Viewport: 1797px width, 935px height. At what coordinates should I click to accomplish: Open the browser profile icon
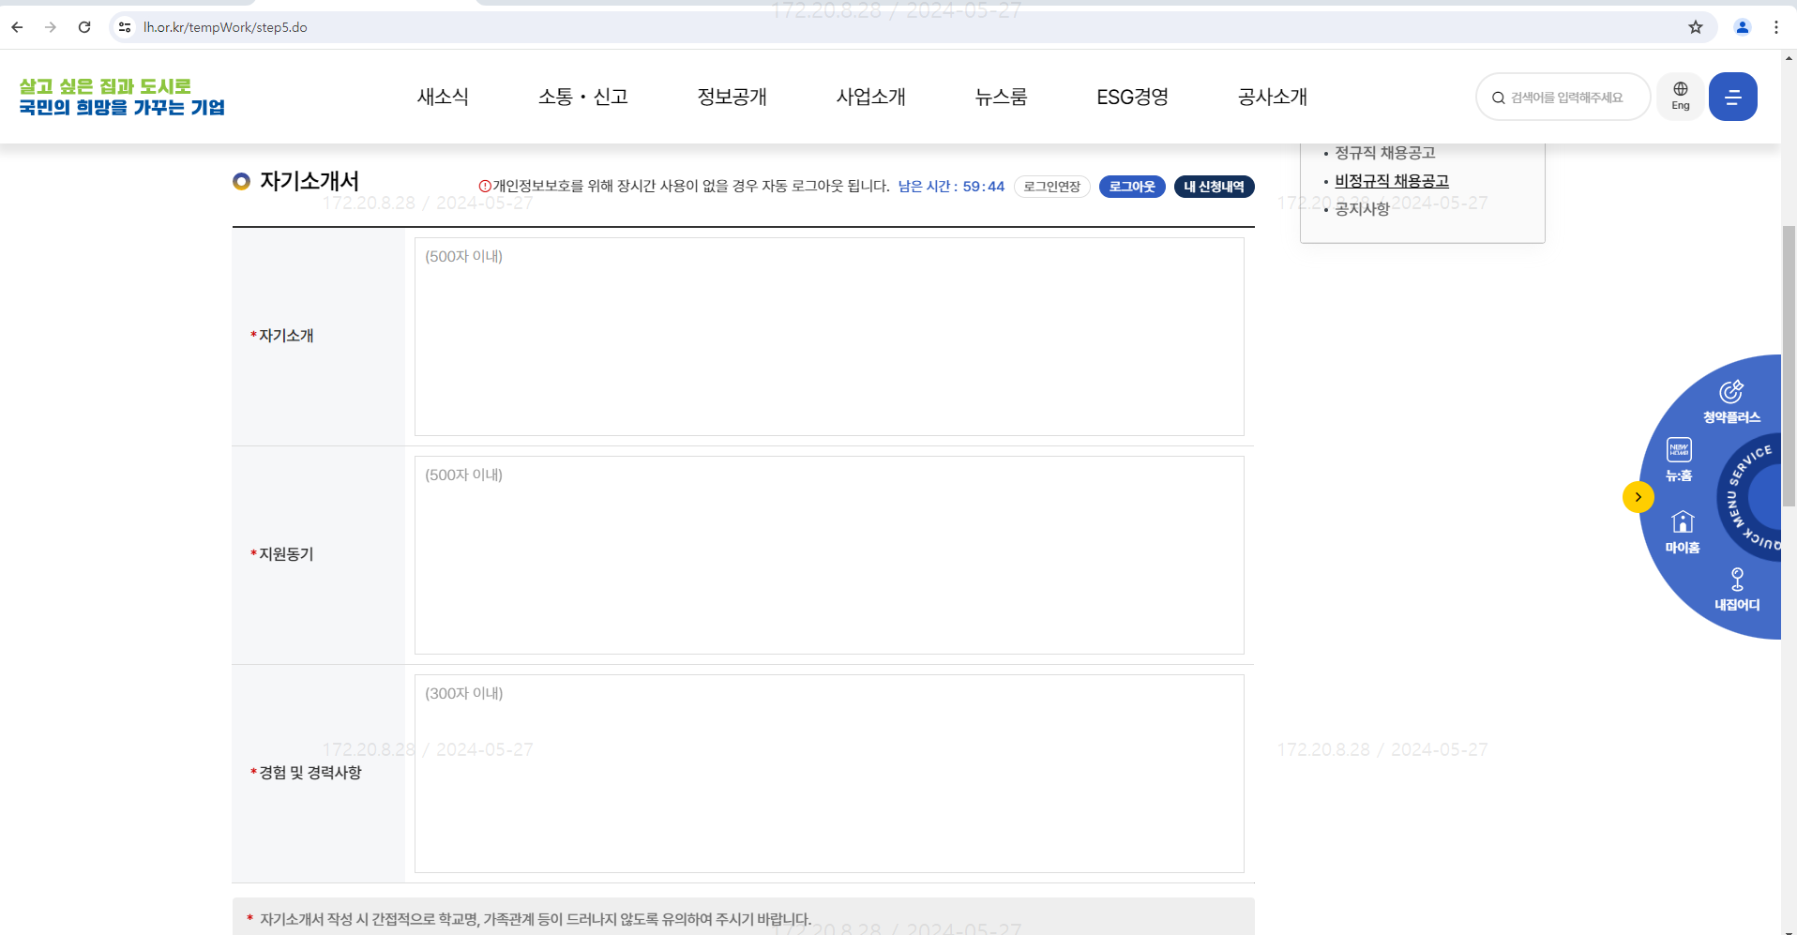(x=1743, y=27)
